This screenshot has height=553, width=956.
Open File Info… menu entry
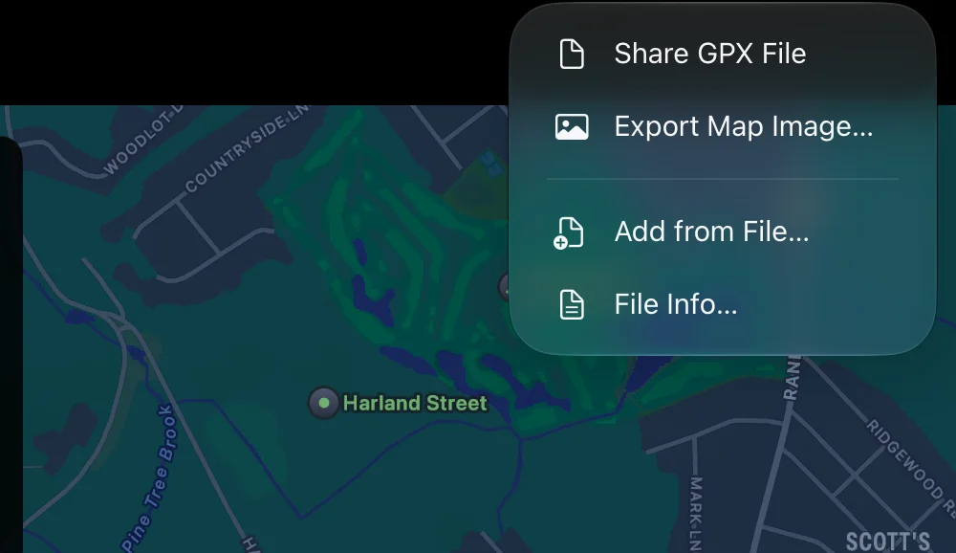(x=722, y=304)
